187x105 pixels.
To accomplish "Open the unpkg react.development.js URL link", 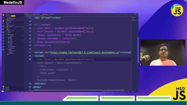I will click(85, 52).
